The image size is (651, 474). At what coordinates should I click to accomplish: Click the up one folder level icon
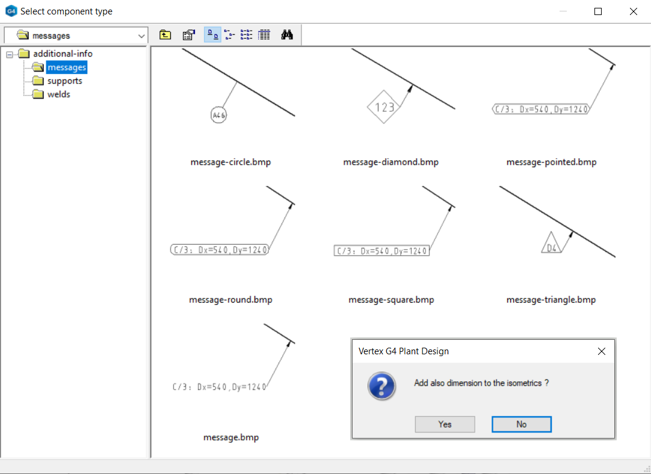click(165, 35)
